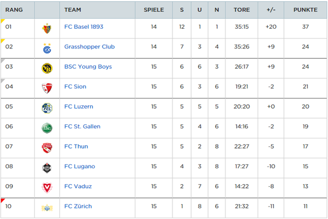Open the FC Zürich team link
The width and height of the screenshot is (328, 219).
click(78, 206)
